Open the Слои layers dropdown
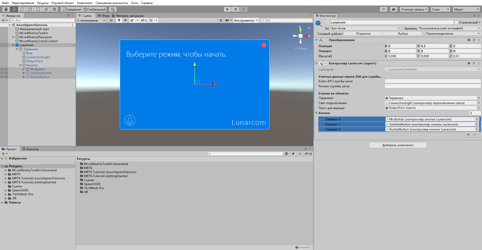482x250 pixels. click(440, 9)
